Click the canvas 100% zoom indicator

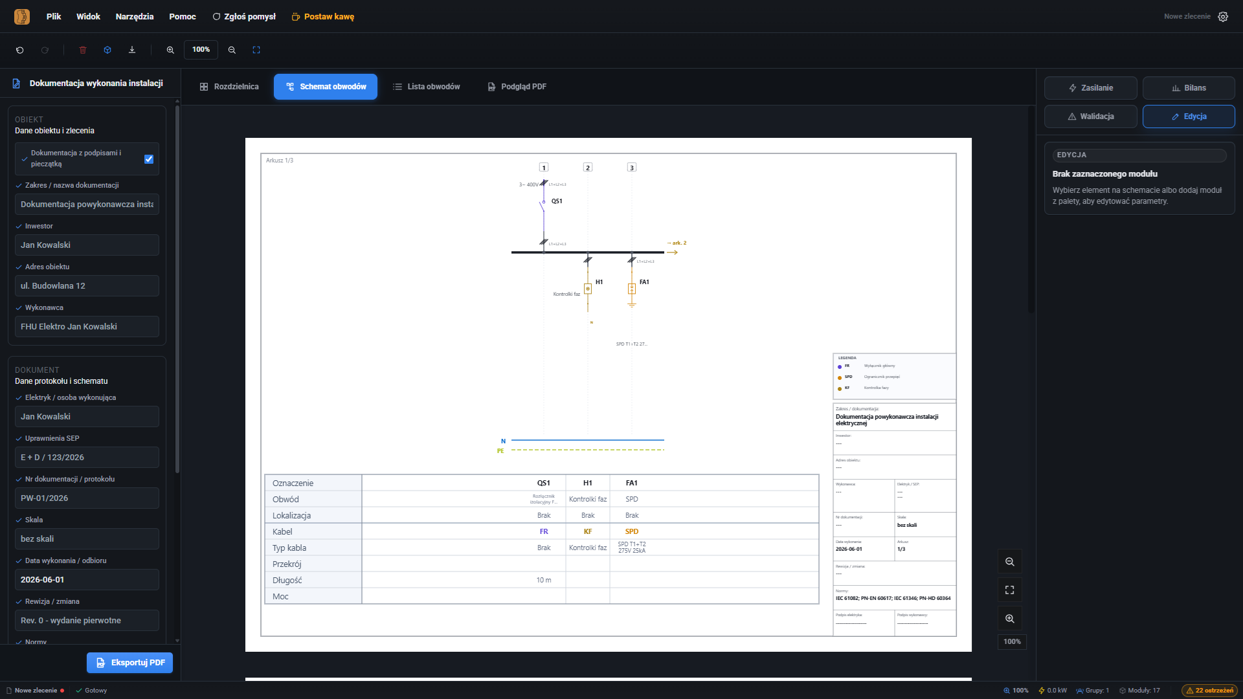coord(1012,642)
